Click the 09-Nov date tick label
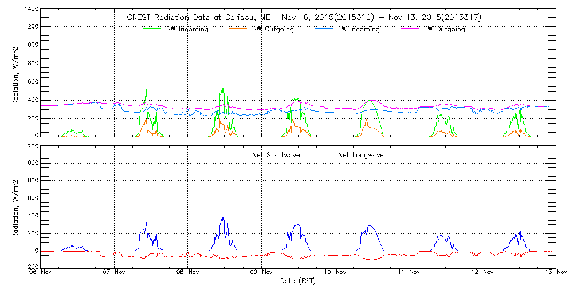Screen dimensions: 573x286 coord(262,273)
